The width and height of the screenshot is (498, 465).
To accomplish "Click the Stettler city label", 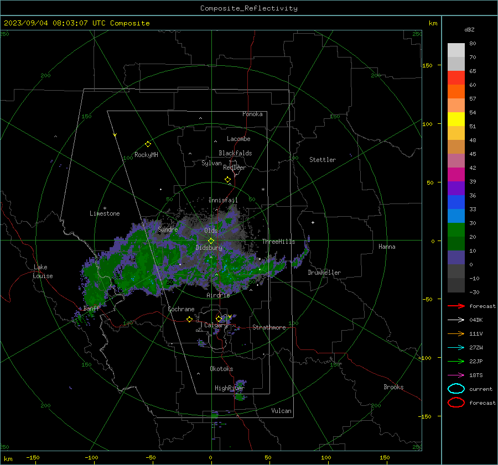I will pyautogui.click(x=323, y=160).
